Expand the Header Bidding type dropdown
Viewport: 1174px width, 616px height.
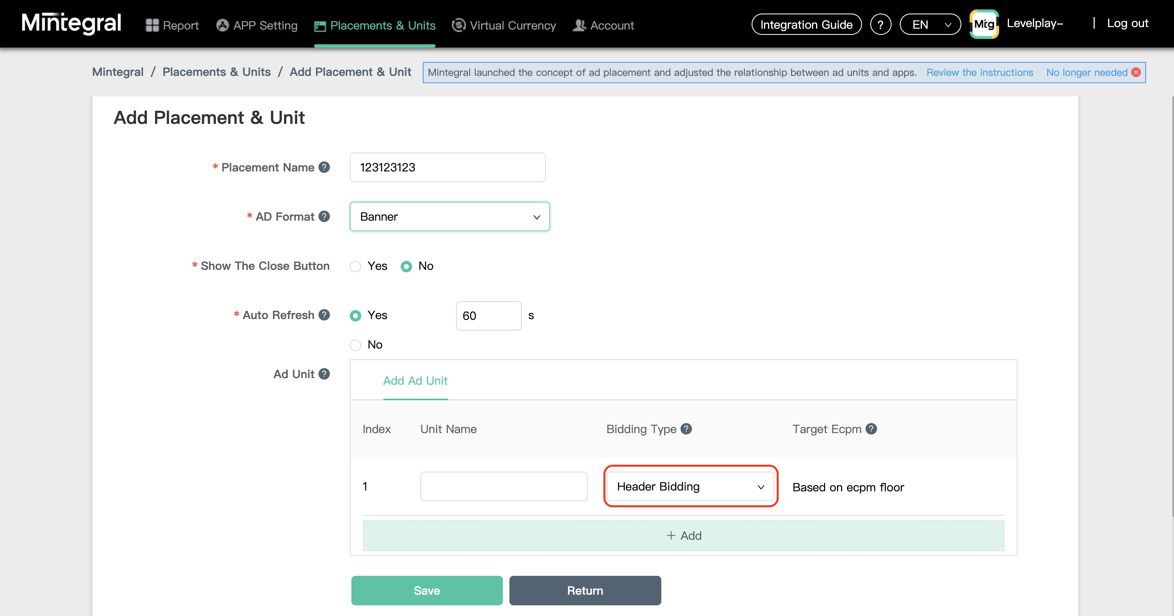690,486
